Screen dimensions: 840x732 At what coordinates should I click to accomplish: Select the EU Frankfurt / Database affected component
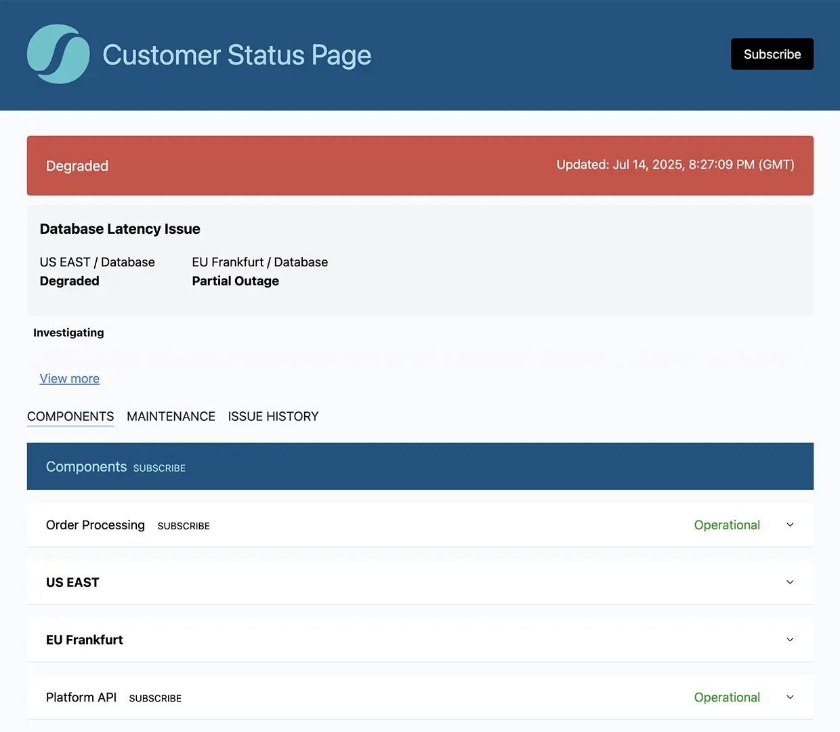[259, 262]
